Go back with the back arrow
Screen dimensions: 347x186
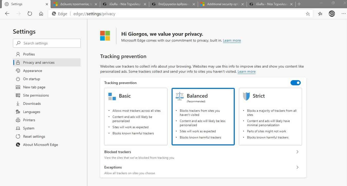[x=7, y=14]
